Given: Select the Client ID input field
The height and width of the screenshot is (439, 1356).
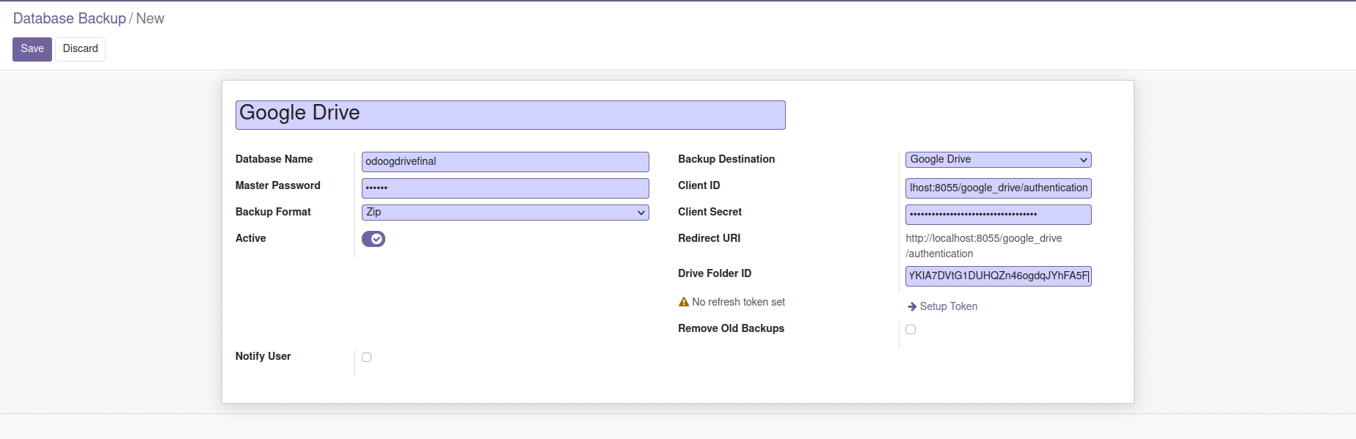Looking at the screenshot, I should point(998,188).
